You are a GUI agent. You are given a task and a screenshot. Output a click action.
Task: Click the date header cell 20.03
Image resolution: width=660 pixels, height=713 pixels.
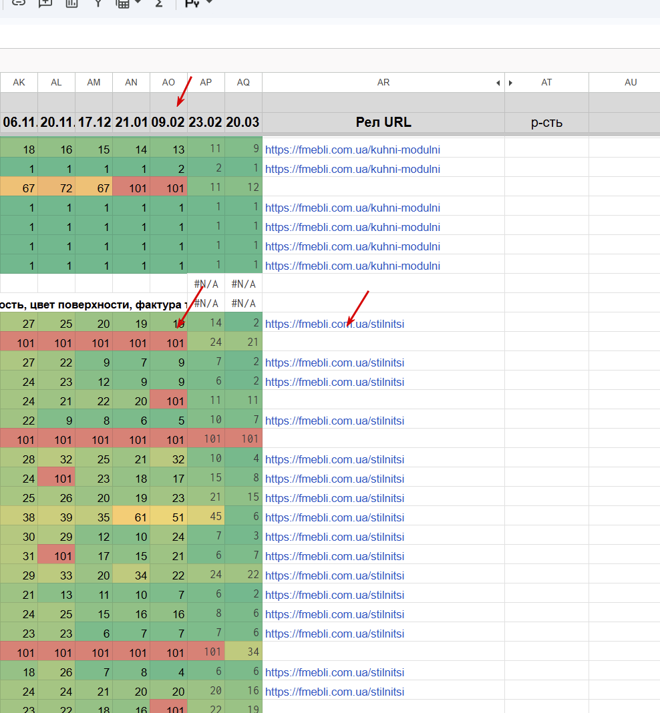point(243,122)
